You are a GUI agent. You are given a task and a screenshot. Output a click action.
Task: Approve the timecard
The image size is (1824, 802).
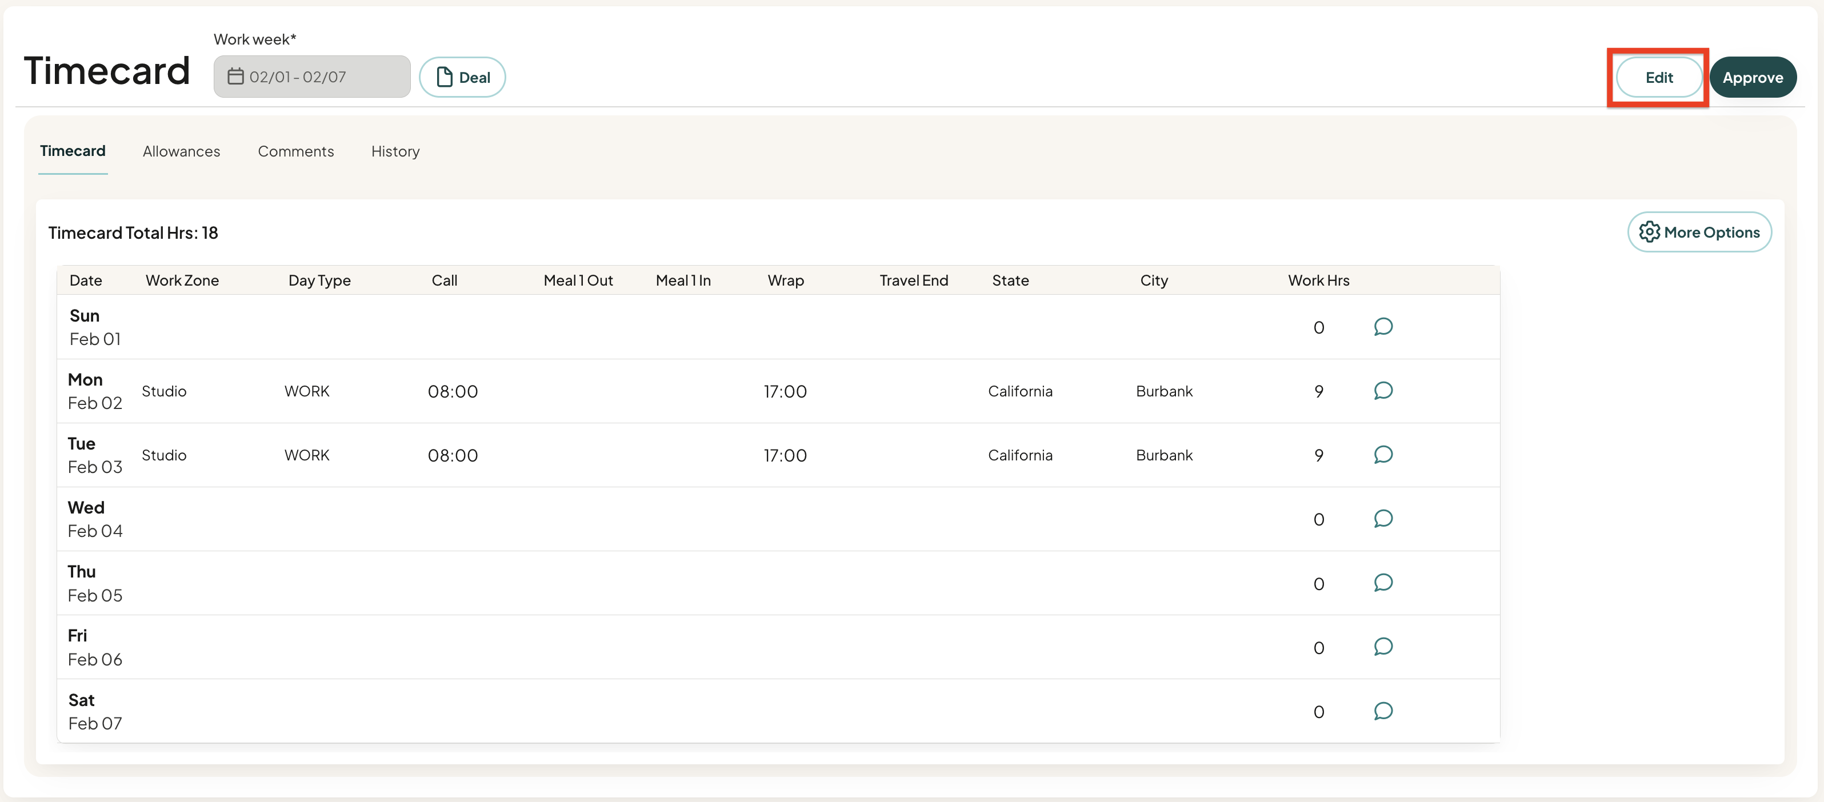[x=1753, y=77]
